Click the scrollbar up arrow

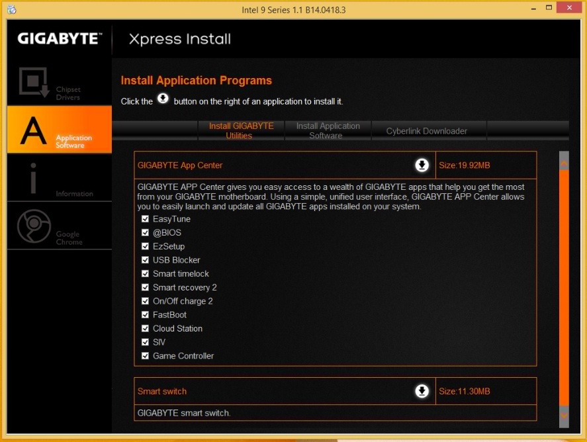point(564,161)
